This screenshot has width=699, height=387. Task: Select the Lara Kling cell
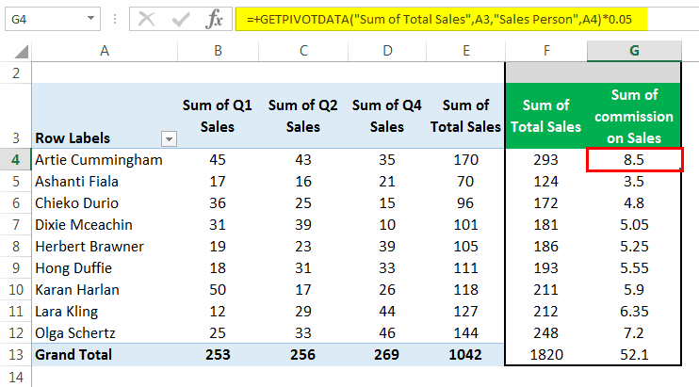[105, 312]
